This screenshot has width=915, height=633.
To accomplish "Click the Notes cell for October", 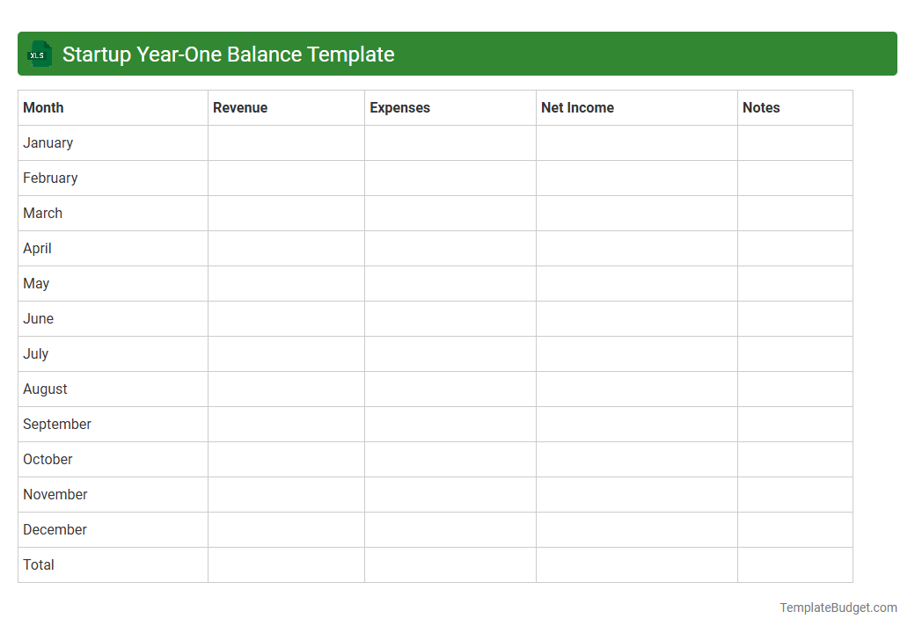I will tap(794, 459).
